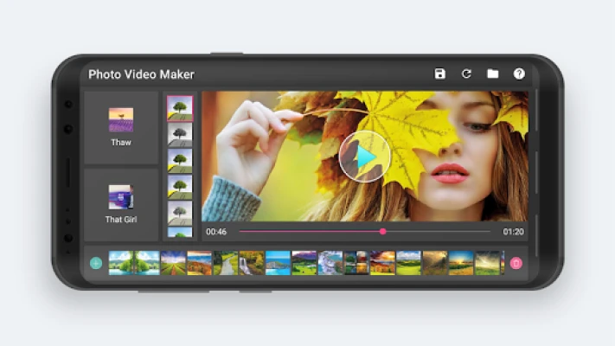The image size is (615, 346).
Task: Open help question mark icon
Action: (x=519, y=74)
